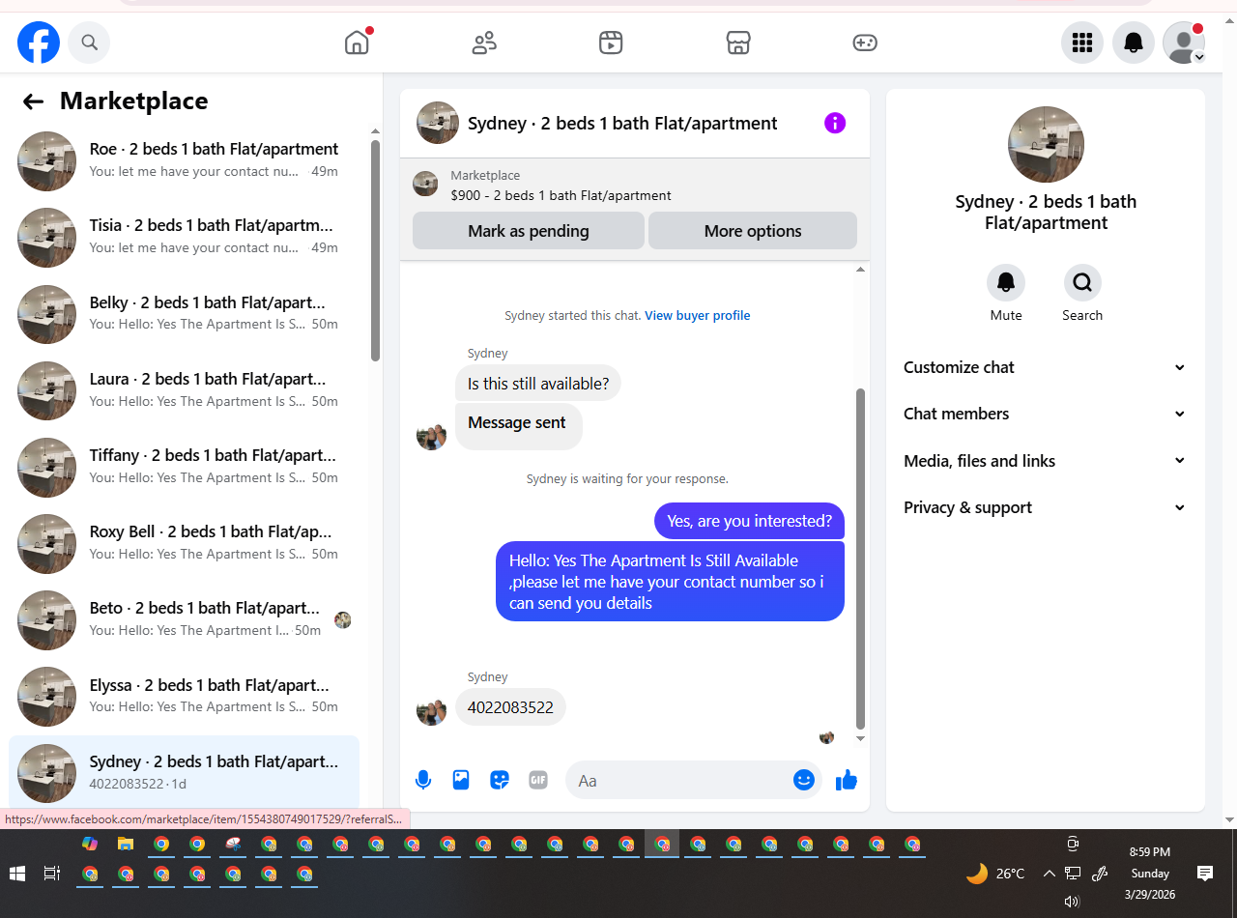The width and height of the screenshot is (1237, 918).
Task: Open the Windows action center
Action: tap(1205, 874)
